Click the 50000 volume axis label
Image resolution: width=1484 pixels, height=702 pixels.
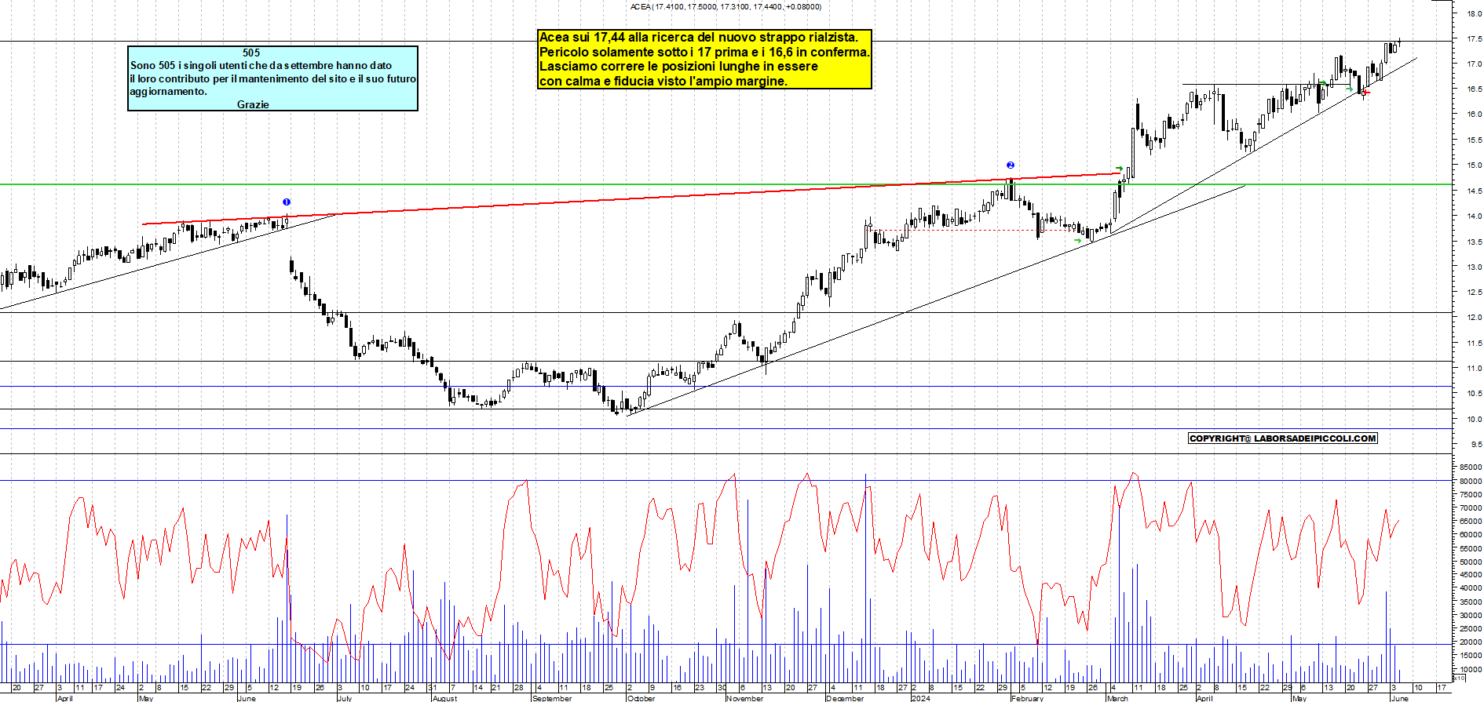1471,562
